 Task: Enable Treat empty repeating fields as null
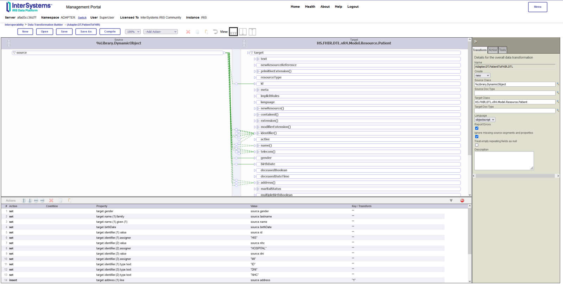point(477,145)
